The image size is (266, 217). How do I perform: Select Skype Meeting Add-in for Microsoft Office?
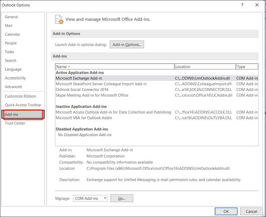coord(92,95)
